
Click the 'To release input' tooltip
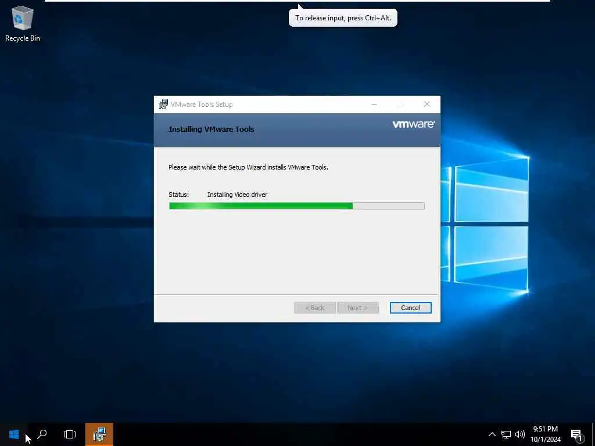click(x=343, y=18)
